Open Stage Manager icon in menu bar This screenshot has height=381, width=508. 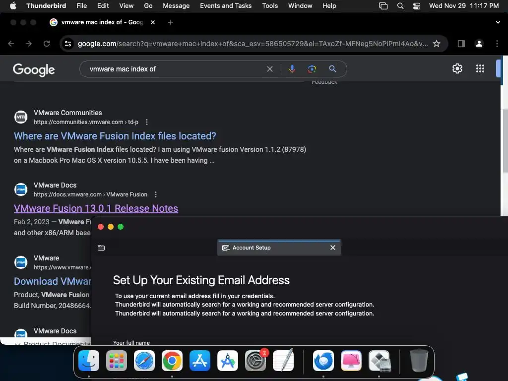tap(383, 6)
